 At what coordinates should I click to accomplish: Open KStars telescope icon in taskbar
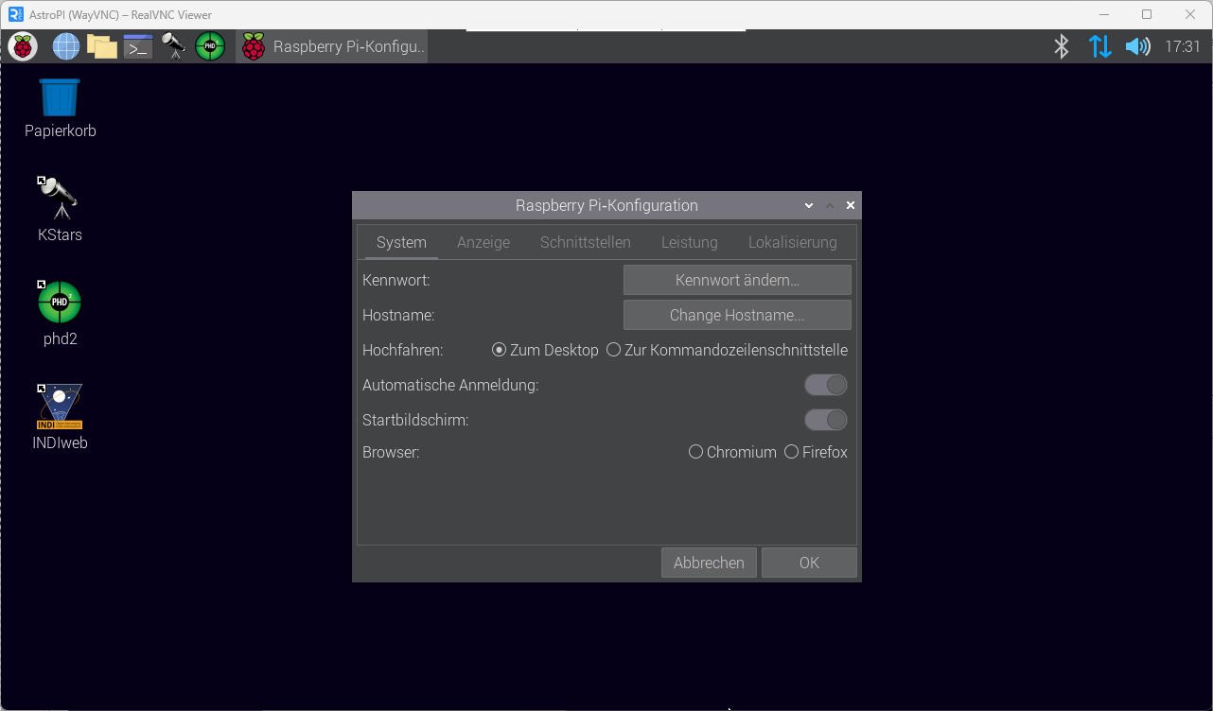coord(174,46)
